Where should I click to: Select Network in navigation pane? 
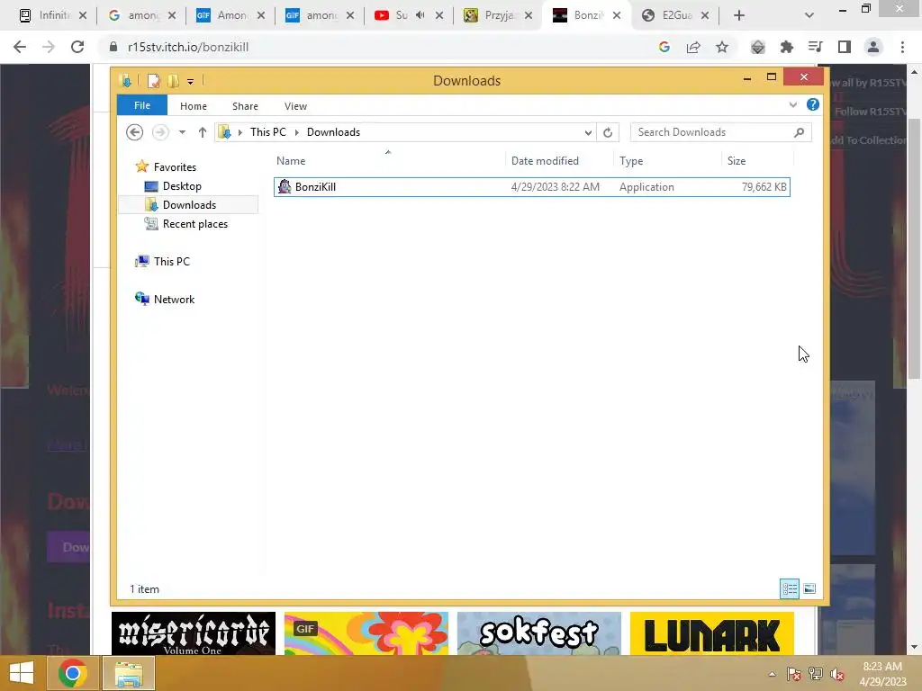[x=174, y=299]
